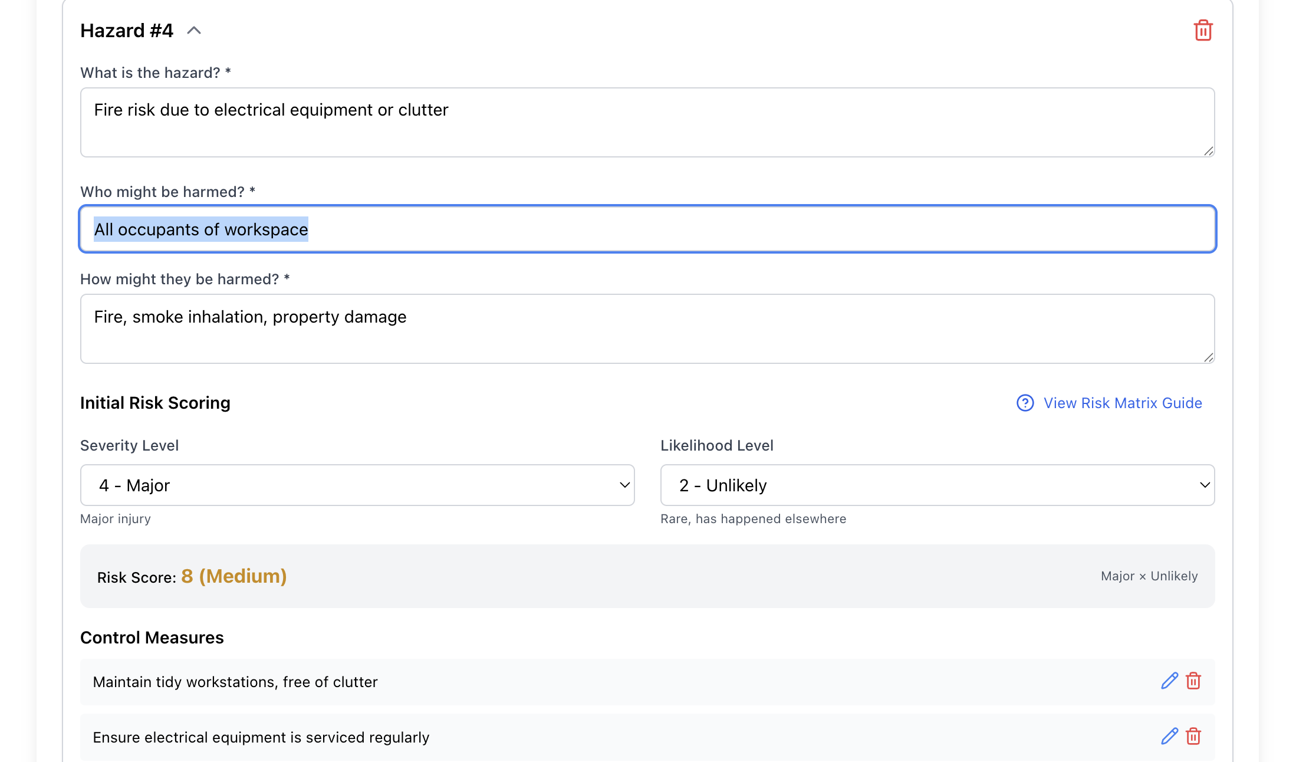The width and height of the screenshot is (1296, 762).
Task: Open the Severity Level dropdown
Action: [357, 485]
